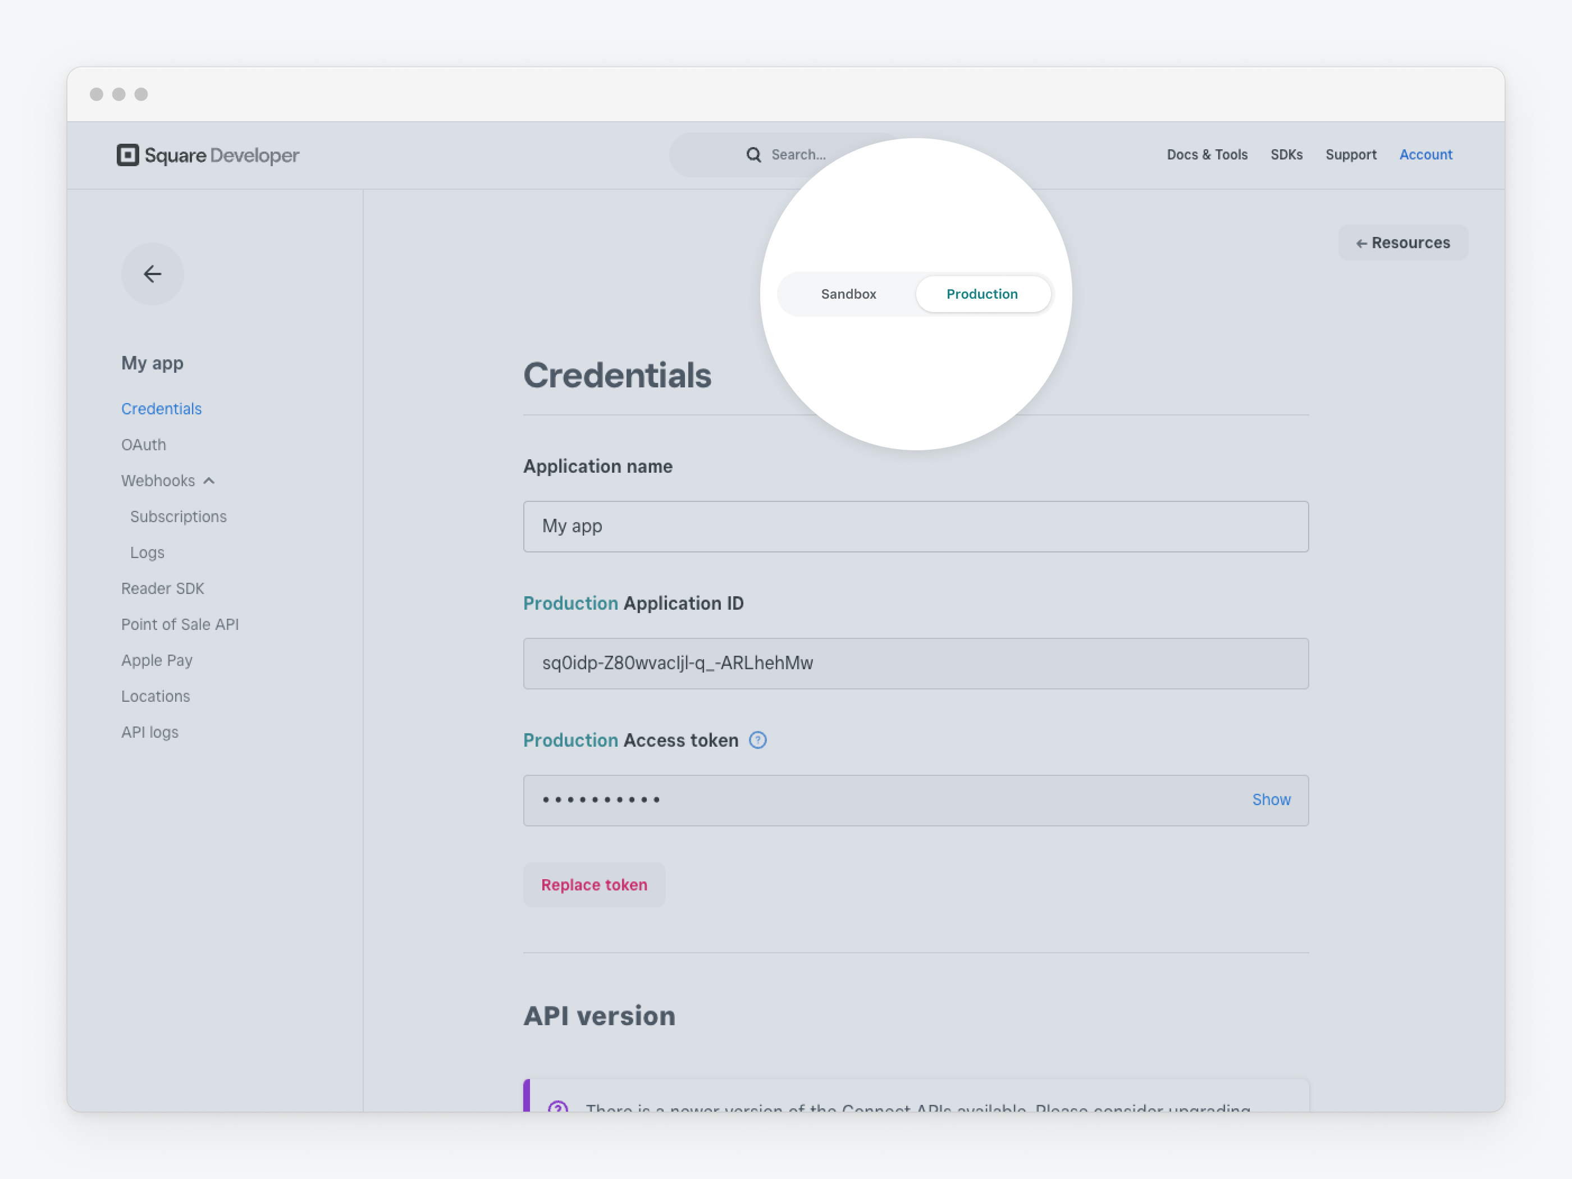Image resolution: width=1572 pixels, height=1179 pixels.
Task: Switch to Sandbox mode
Action: (848, 294)
